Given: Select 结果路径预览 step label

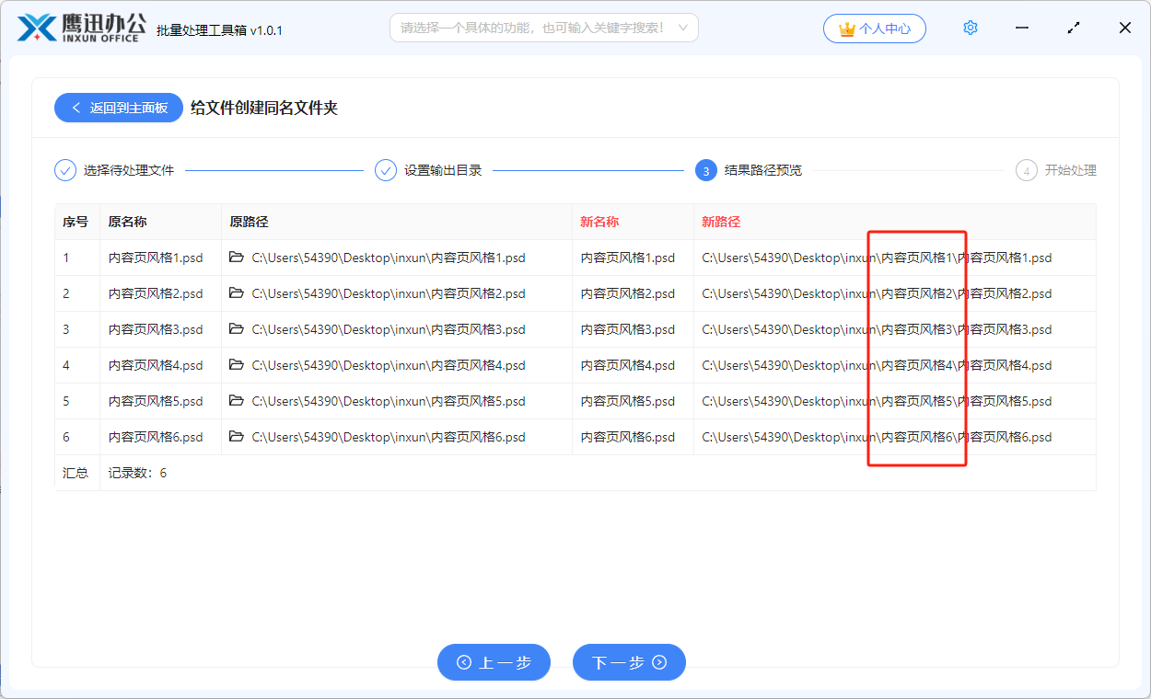Looking at the screenshot, I should [x=763, y=170].
